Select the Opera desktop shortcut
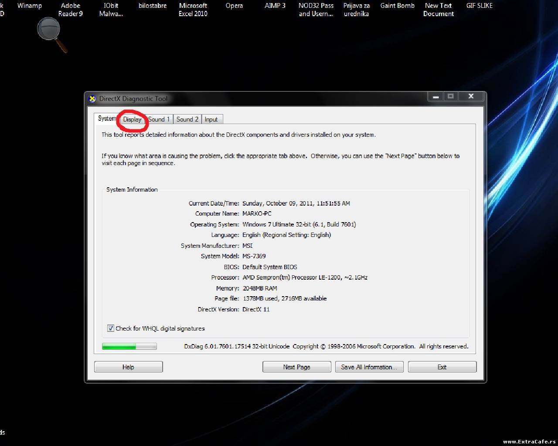Viewport: 558px width, 446px height. [x=234, y=6]
